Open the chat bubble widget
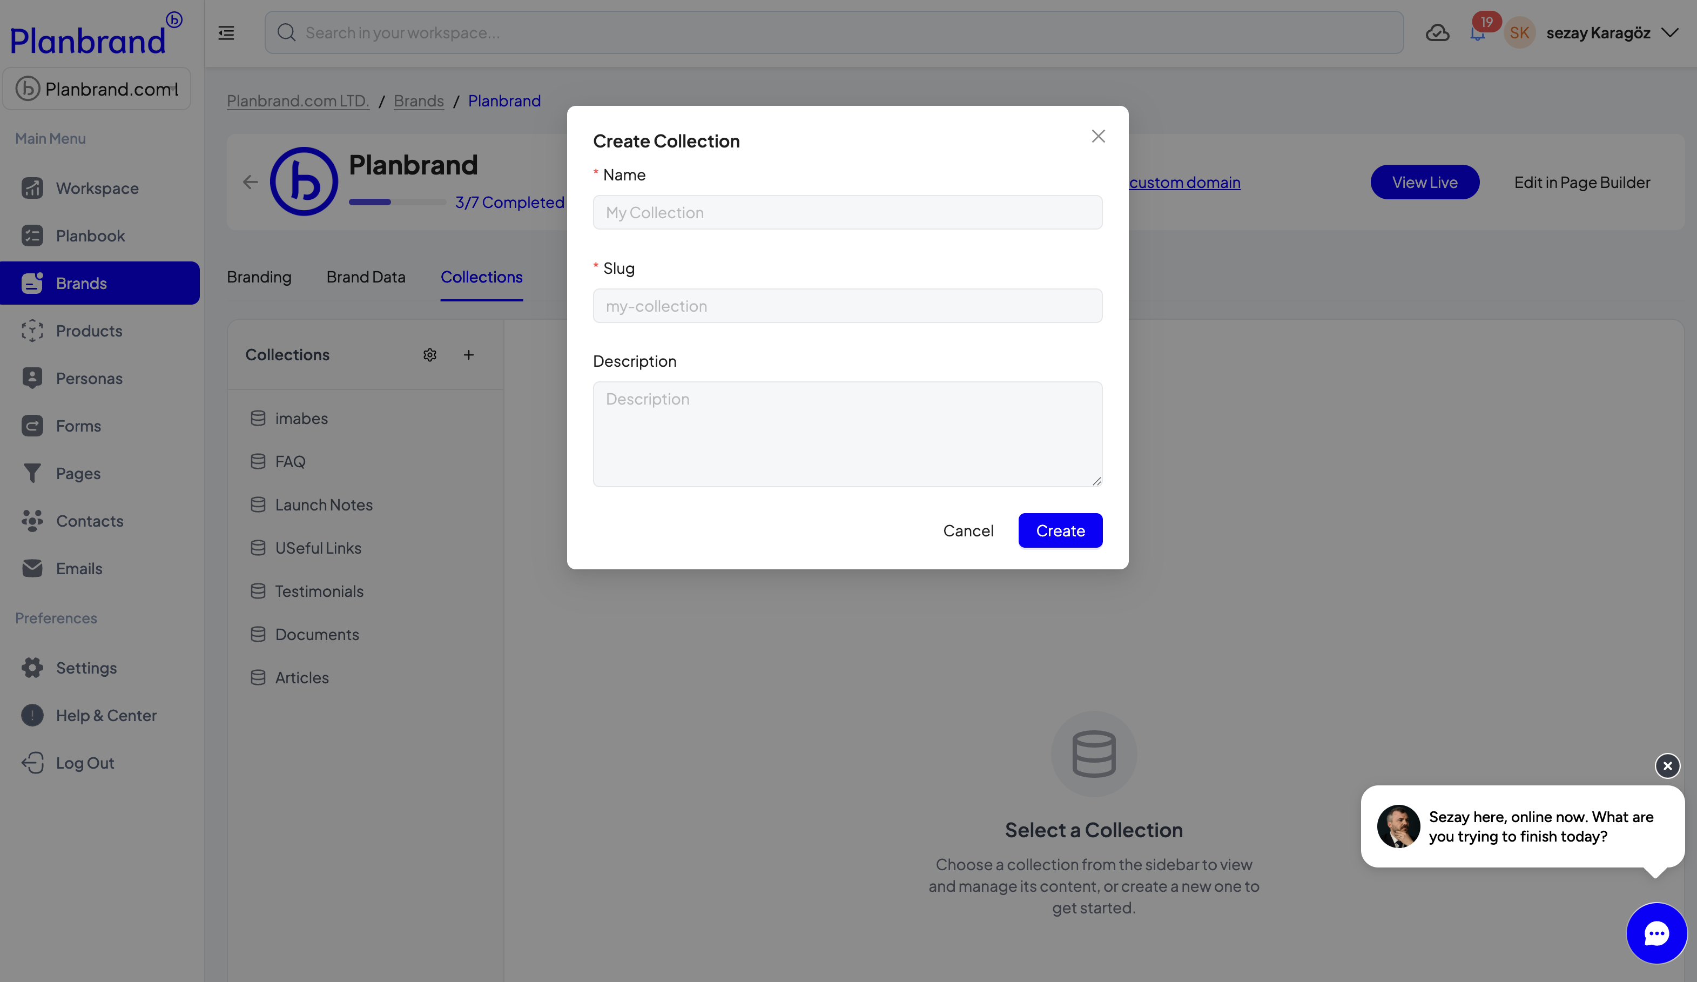This screenshot has height=982, width=1697. [1656, 933]
